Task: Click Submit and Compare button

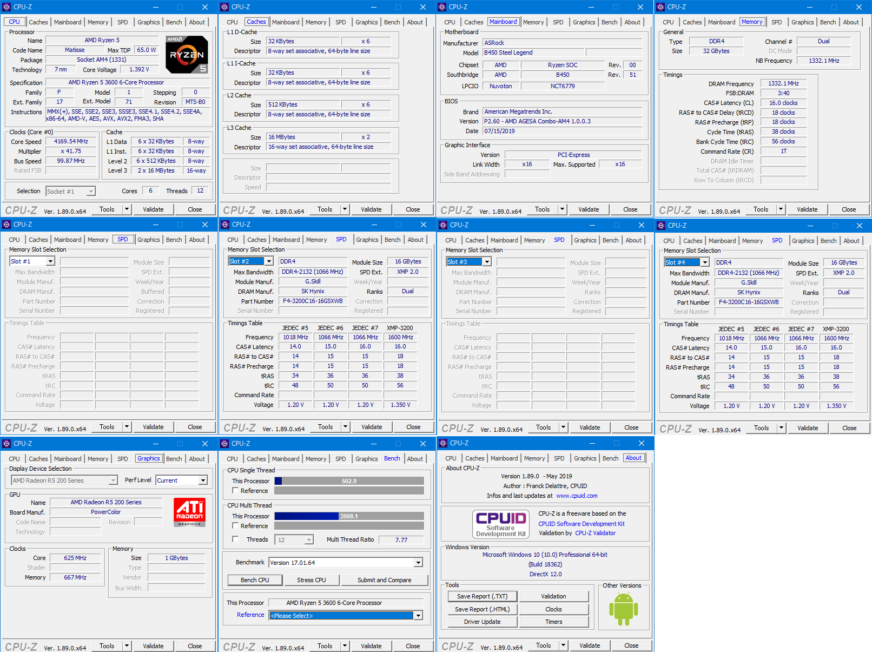Action: click(x=384, y=580)
